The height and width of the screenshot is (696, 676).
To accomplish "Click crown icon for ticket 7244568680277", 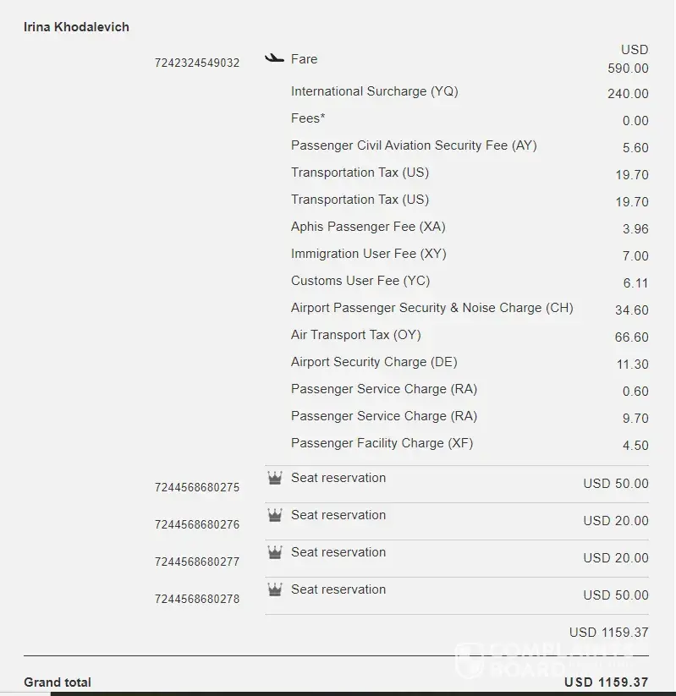I will (274, 553).
